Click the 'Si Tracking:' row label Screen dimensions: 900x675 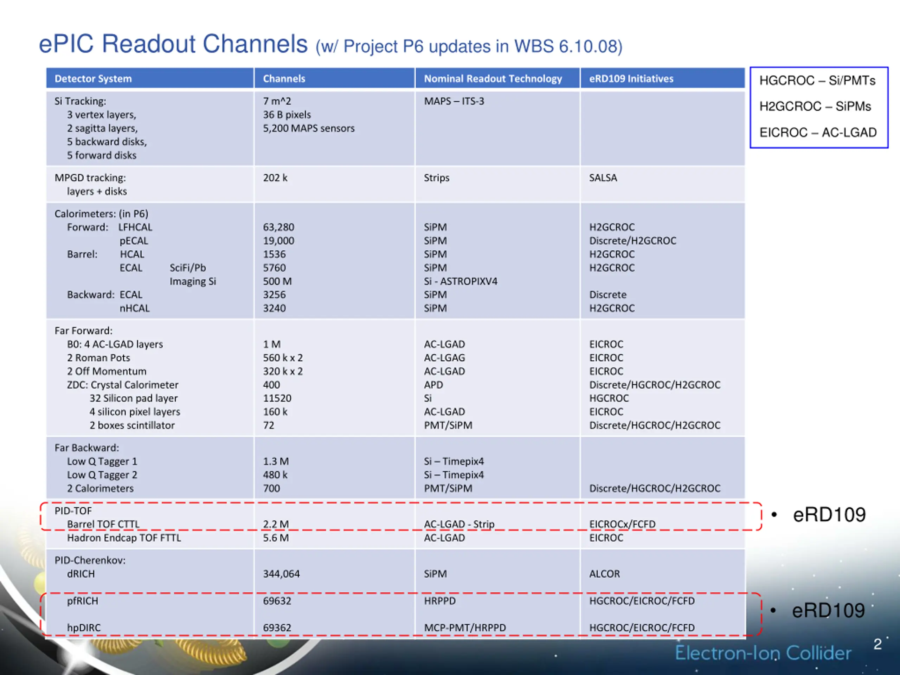click(80, 101)
